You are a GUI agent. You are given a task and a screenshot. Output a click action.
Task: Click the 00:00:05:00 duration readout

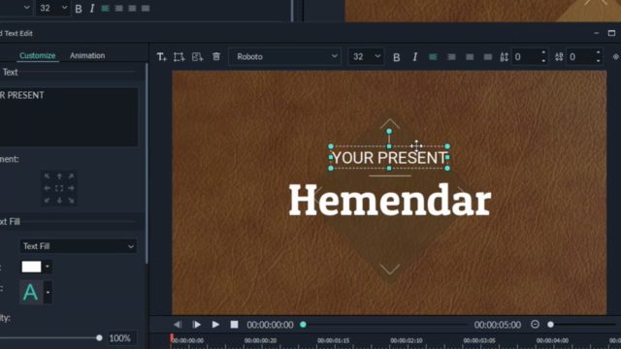tap(498, 325)
